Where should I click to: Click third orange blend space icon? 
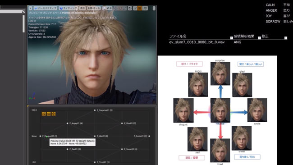[x=54, y=114]
